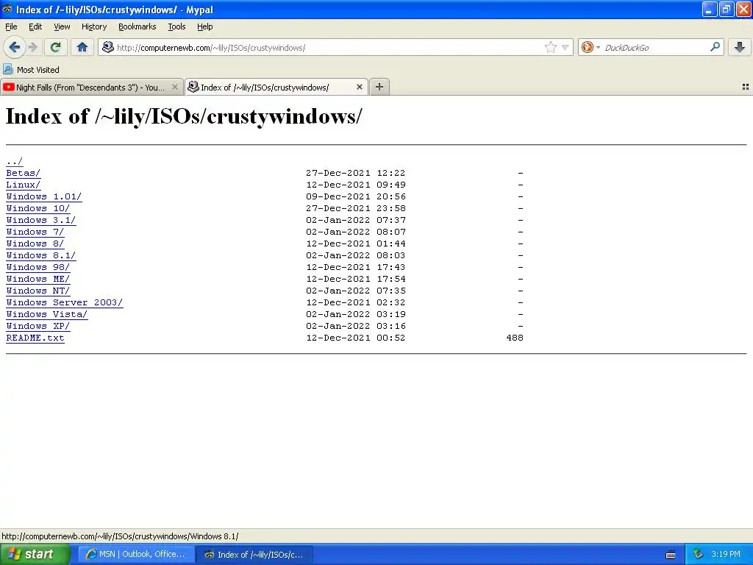Open the address bar history dropdown
753x565 pixels.
coord(565,47)
